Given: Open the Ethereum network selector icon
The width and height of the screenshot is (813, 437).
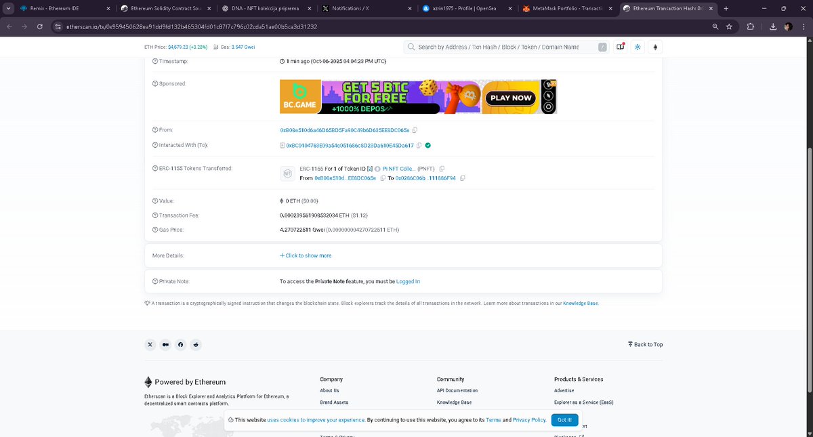Looking at the screenshot, I should [x=655, y=47].
